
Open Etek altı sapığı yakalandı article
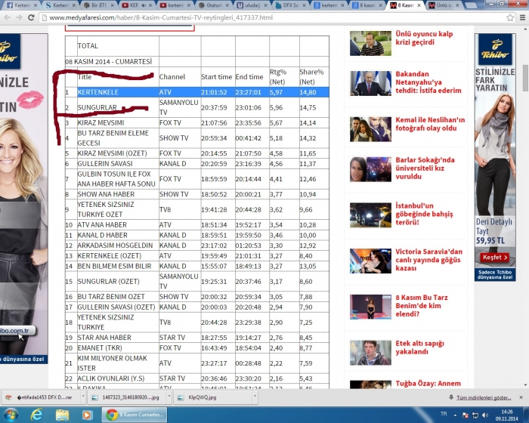pos(419,347)
